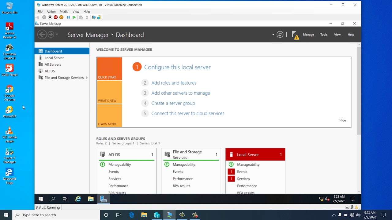The width and height of the screenshot is (392, 220).
Task: Open Internet Explorer in guest taskbar
Action: (78, 199)
